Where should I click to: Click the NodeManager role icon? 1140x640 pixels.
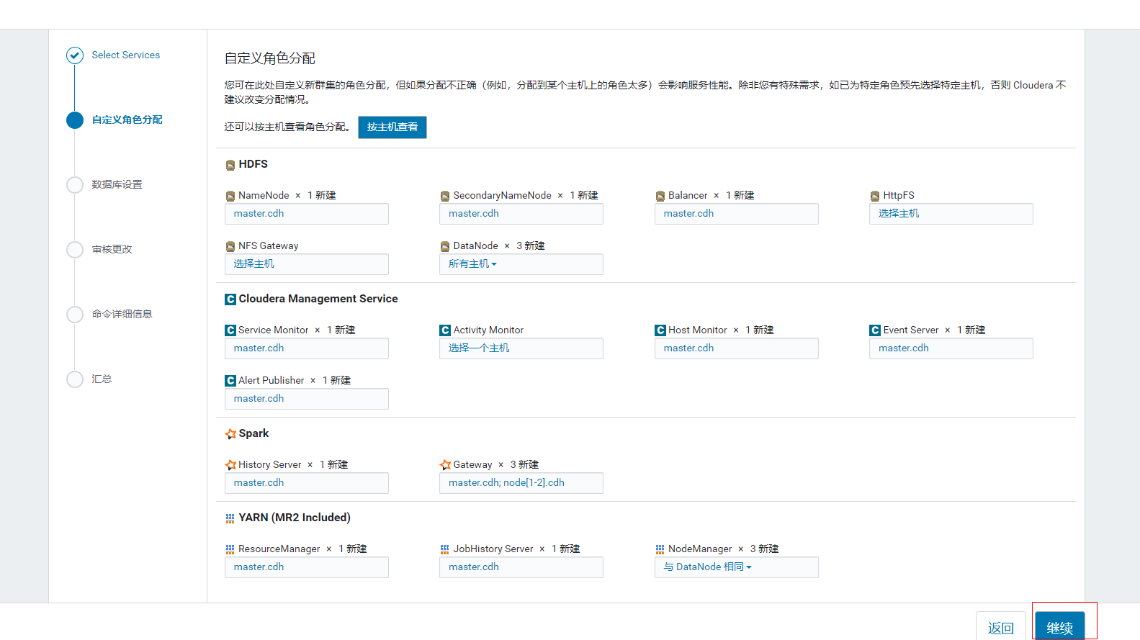660,549
